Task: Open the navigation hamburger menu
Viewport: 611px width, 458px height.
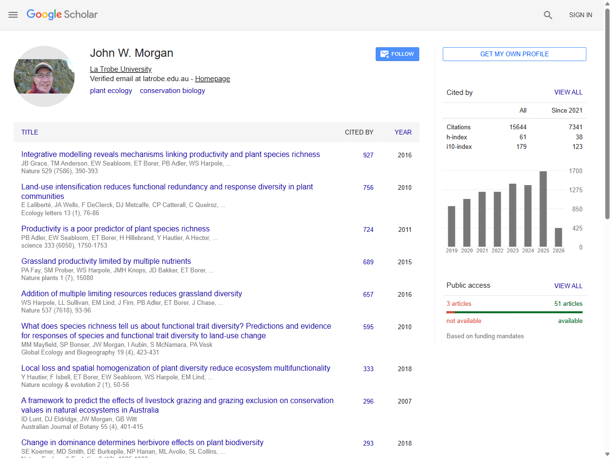Action: (13, 15)
